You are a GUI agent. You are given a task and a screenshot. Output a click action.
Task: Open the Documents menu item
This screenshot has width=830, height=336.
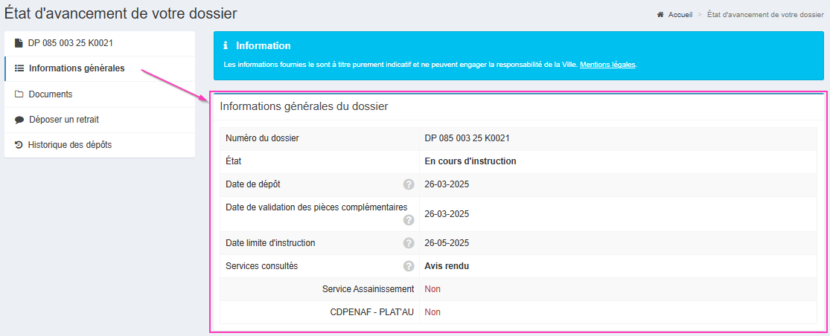coord(51,94)
